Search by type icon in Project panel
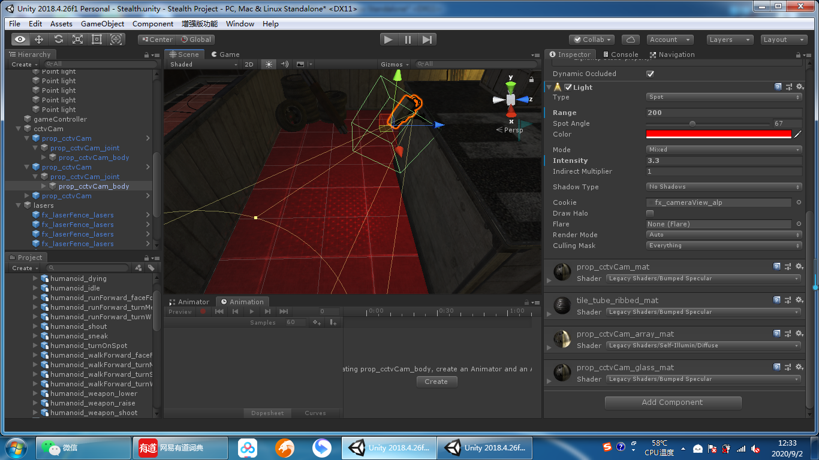819x460 pixels. (138, 268)
